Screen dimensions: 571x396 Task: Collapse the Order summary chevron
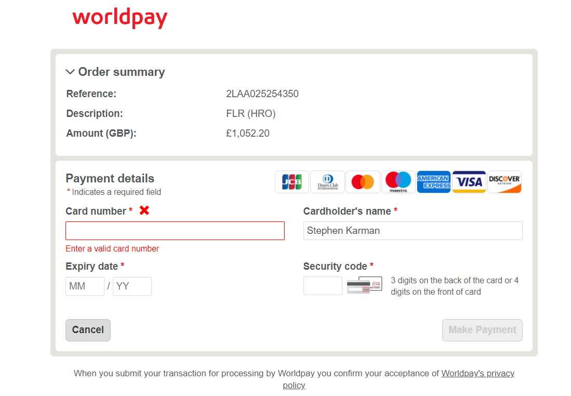click(70, 72)
